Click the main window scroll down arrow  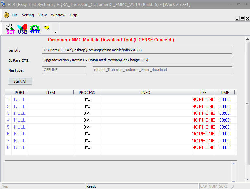(247, 179)
